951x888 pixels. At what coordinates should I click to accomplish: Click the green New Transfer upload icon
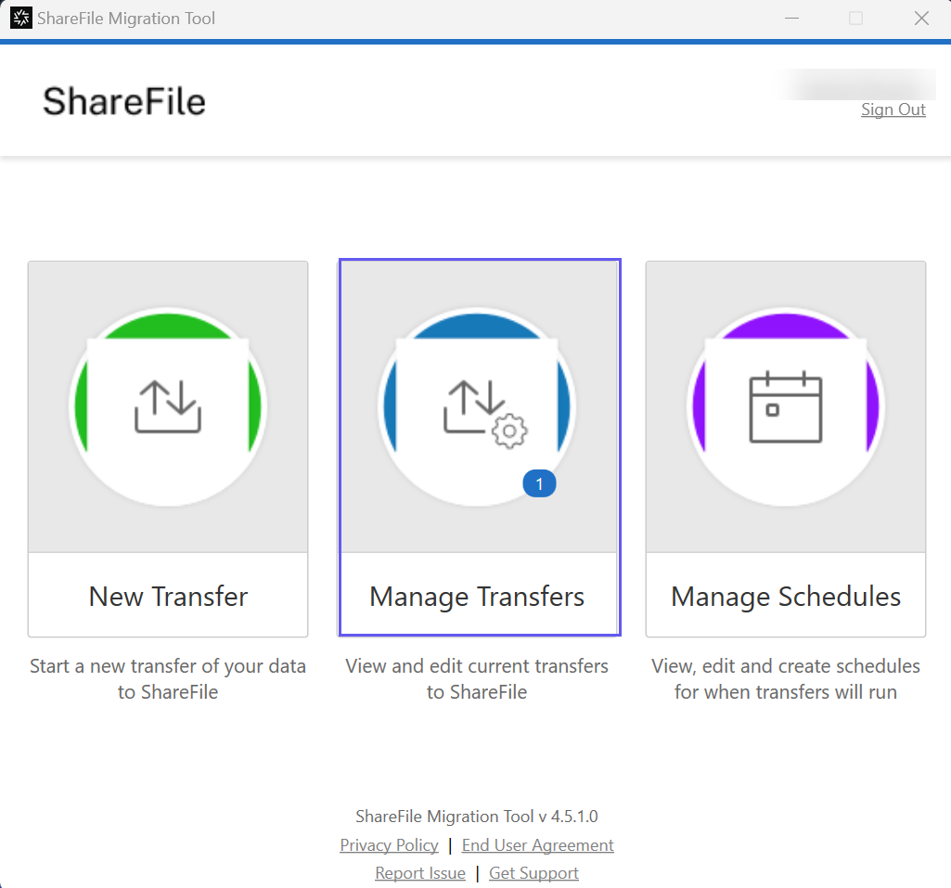[x=168, y=406]
